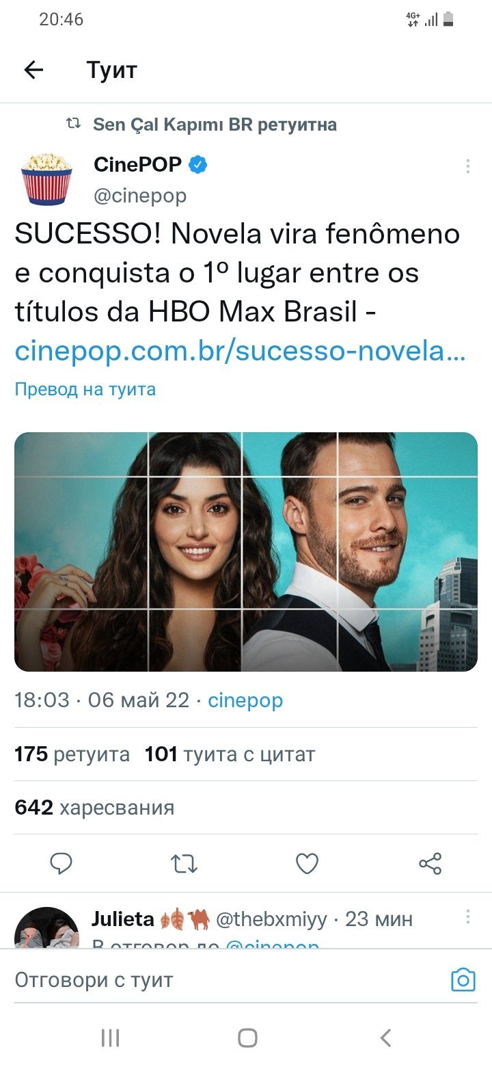492x1067 pixels.
Task: Open the reply speech bubble icon
Action: click(x=61, y=864)
